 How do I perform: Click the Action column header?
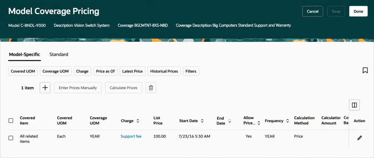pyautogui.click(x=359, y=121)
